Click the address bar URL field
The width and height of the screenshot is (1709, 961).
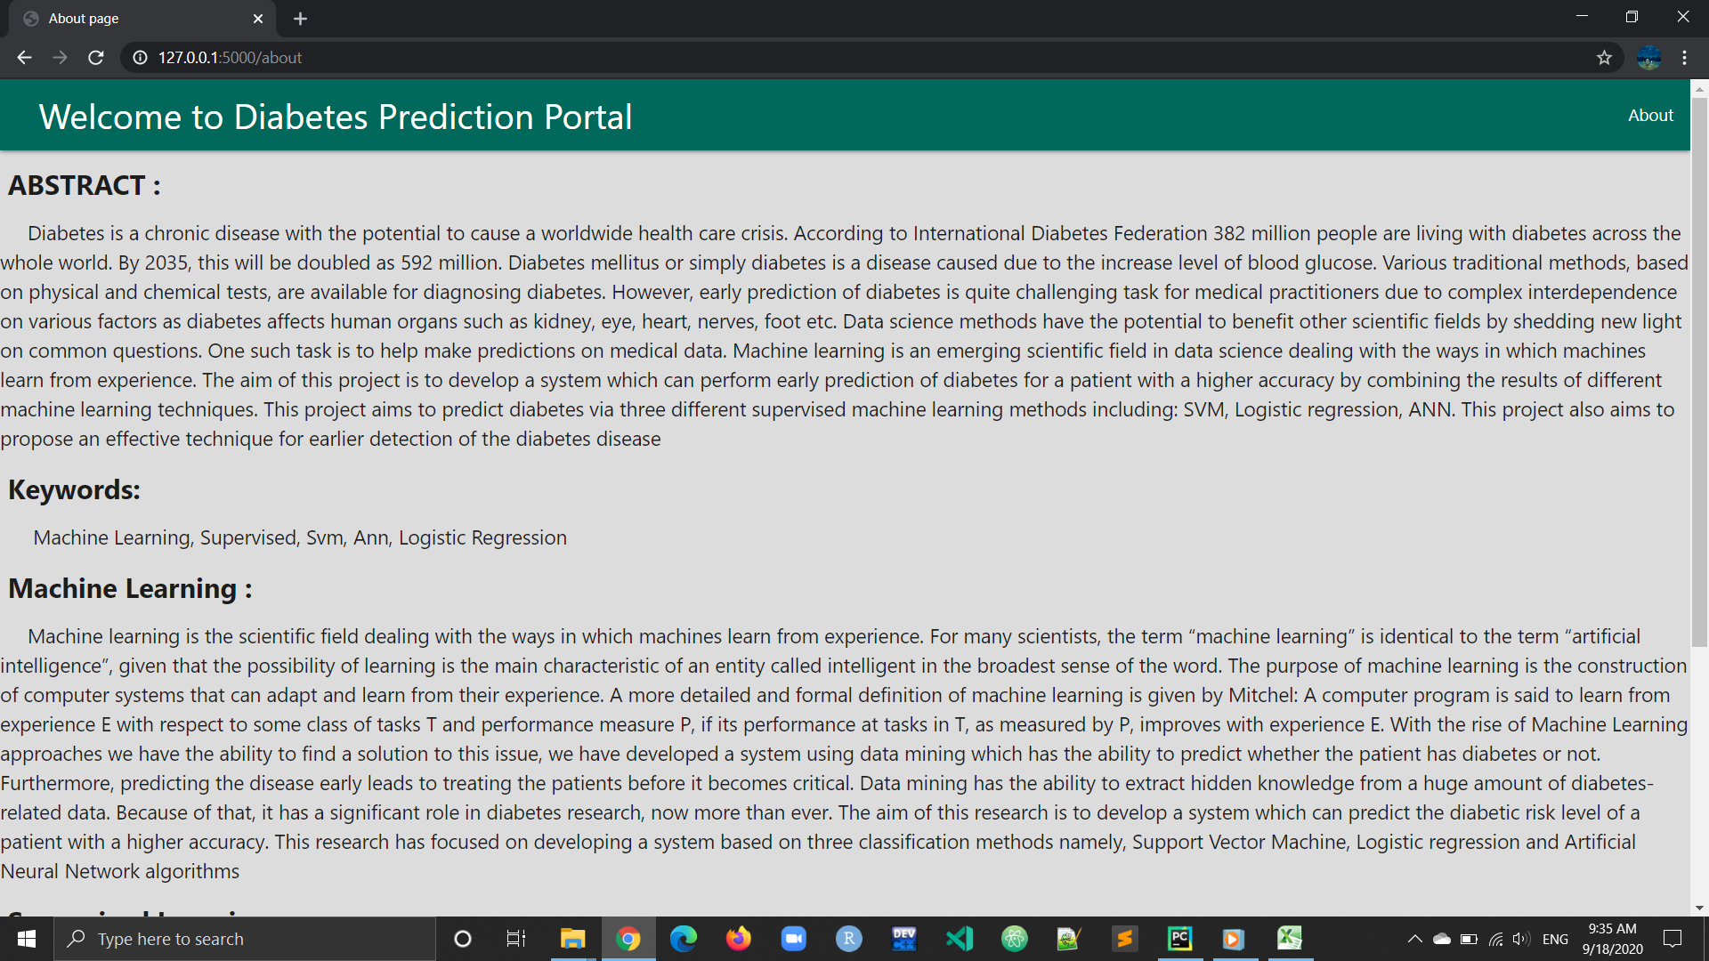tap(872, 58)
